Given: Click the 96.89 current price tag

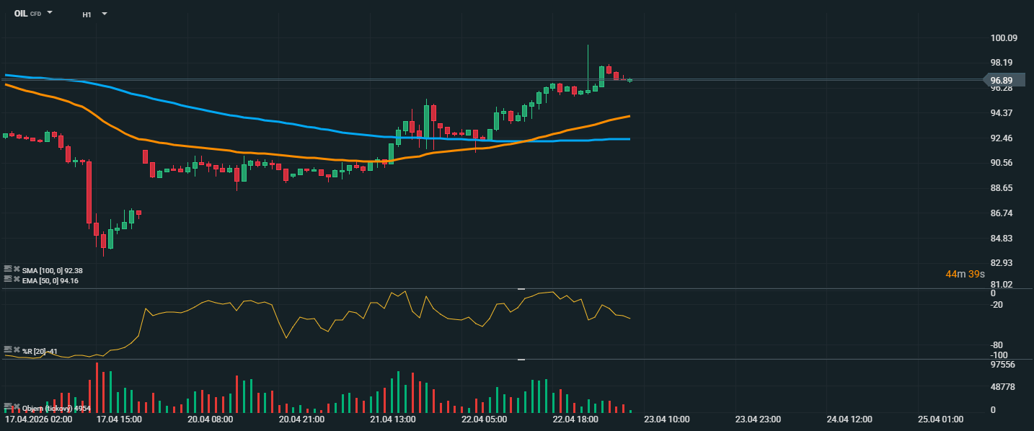Looking at the screenshot, I should tap(1002, 80).
